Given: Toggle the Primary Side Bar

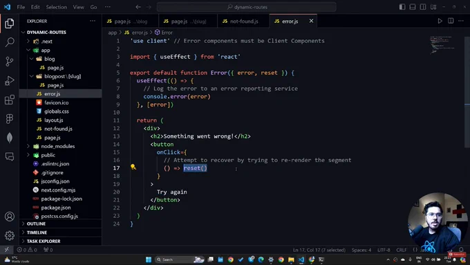Looking at the screenshot, I should (x=402, y=7).
